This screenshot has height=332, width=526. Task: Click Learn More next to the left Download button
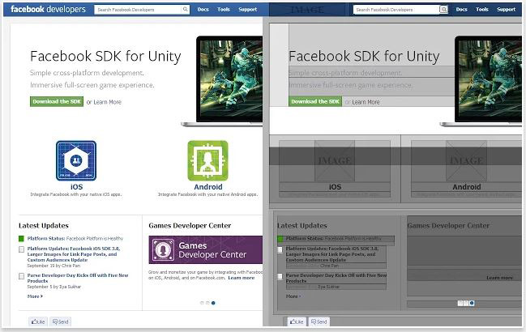(107, 102)
